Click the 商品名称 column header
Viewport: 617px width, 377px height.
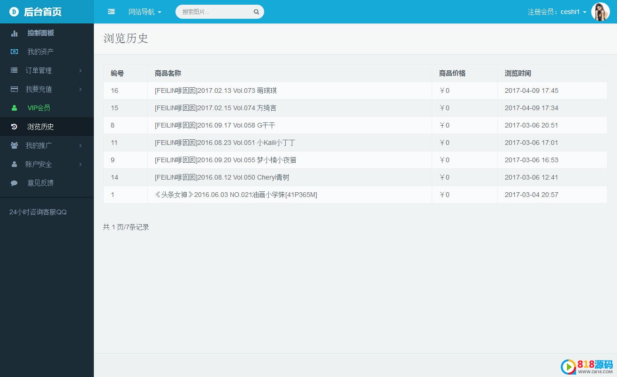point(168,73)
